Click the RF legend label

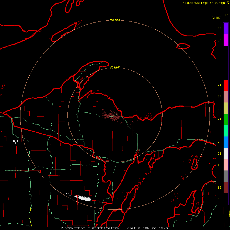(x=219, y=29)
